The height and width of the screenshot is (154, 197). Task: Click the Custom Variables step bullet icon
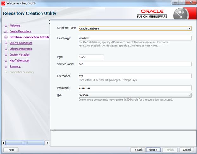point(6,55)
